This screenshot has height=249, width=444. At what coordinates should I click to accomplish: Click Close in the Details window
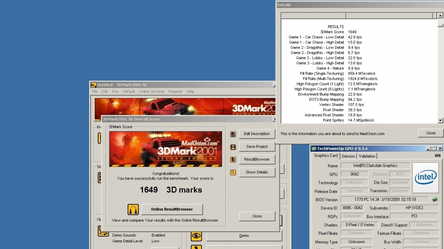431,133
